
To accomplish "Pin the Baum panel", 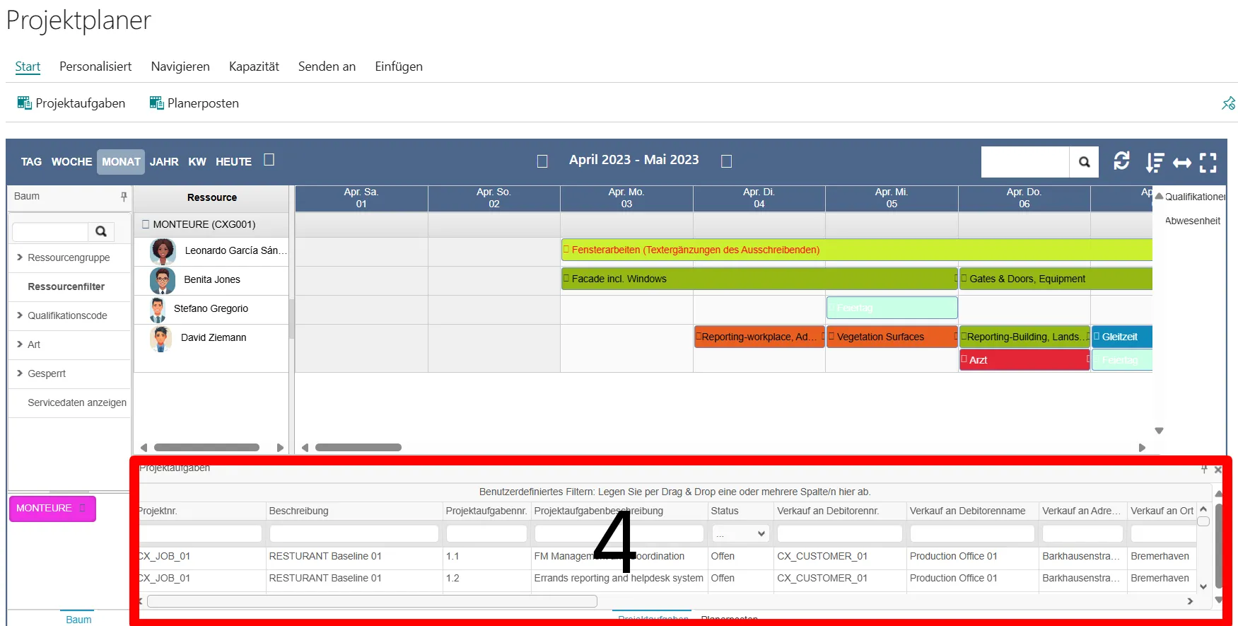I will pos(124,197).
